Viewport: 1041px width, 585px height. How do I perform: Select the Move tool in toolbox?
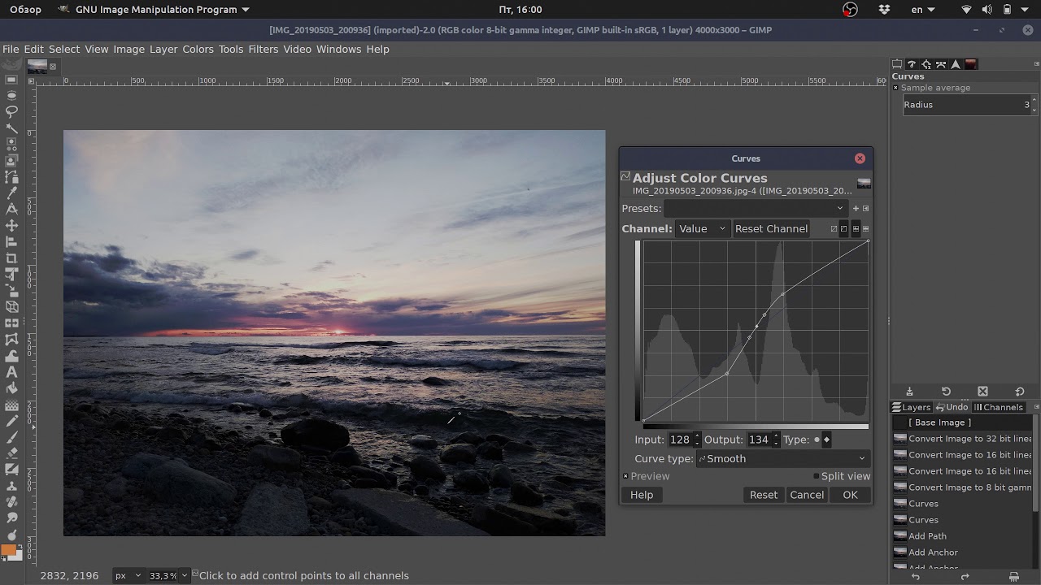(11, 226)
